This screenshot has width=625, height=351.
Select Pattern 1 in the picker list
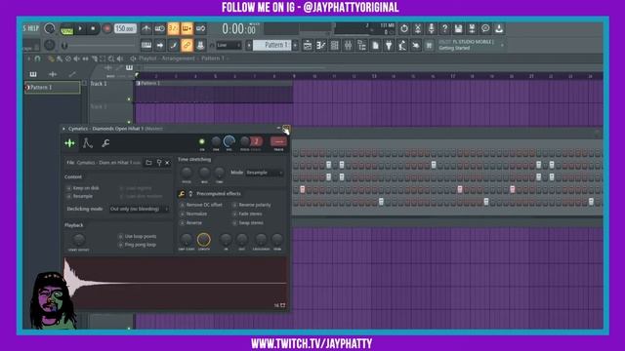coord(52,87)
